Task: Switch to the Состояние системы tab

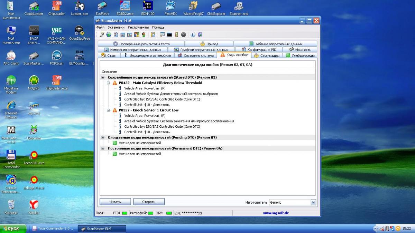Action: 196,55
